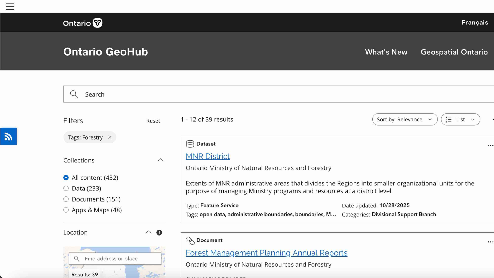
Task: Open the Location filter info tooltip
Action: [x=159, y=232]
